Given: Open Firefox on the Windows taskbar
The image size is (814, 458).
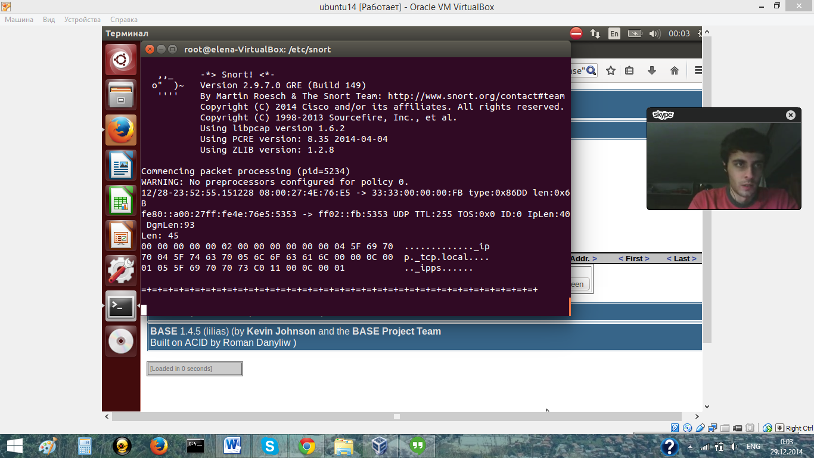Looking at the screenshot, I should pos(159,446).
